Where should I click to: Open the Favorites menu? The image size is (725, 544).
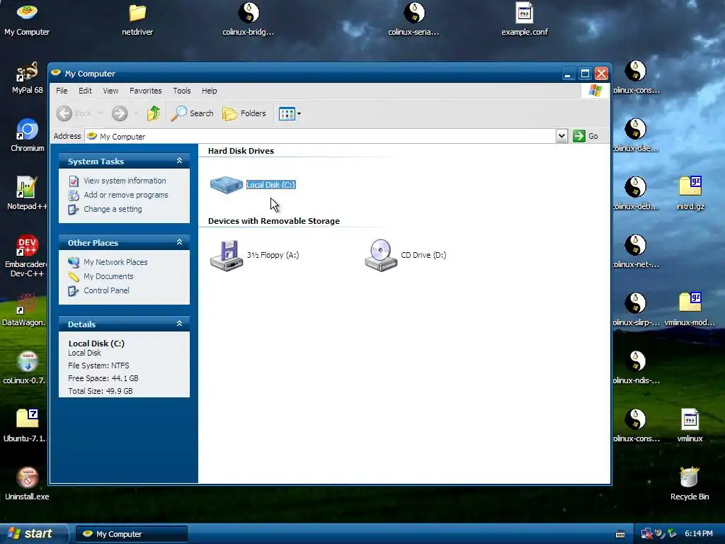146,91
